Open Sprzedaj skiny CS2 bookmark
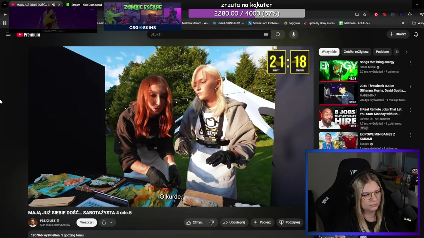This screenshot has width=424, height=238. click(319, 23)
